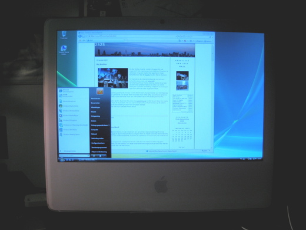Click the Home icon in IE command bar
The image size is (306, 230).
179,41
